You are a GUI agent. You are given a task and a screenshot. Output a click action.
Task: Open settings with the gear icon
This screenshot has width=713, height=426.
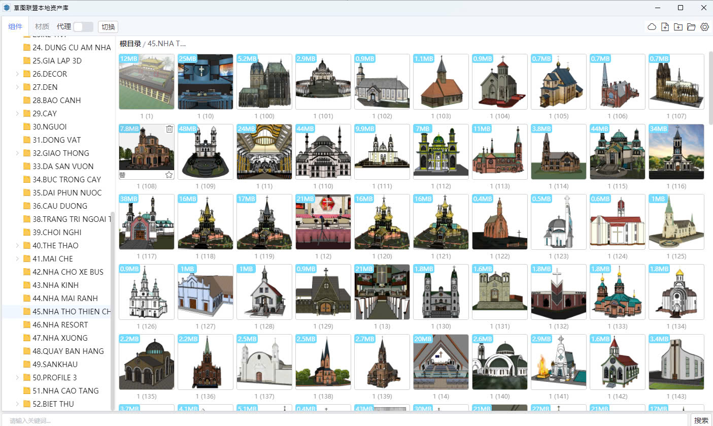[x=704, y=27]
